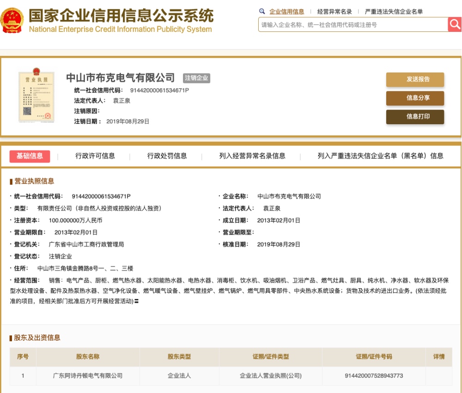Click the 信息打印 button
Image resolution: width=462 pixels, height=393 pixels.
tap(414, 117)
